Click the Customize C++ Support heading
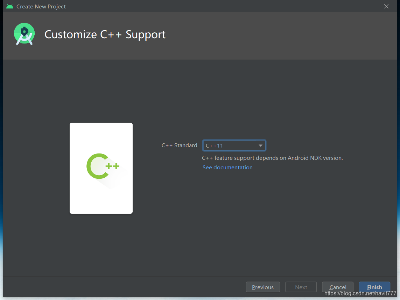Image resolution: width=400 pixels, height=300 pixels. coord(105,34)
